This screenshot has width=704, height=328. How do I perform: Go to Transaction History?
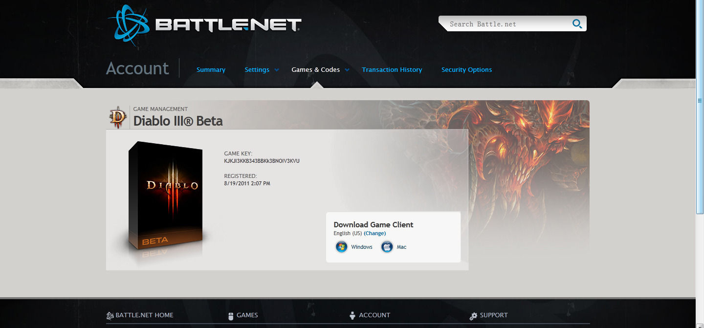click(x=392, y=70)
